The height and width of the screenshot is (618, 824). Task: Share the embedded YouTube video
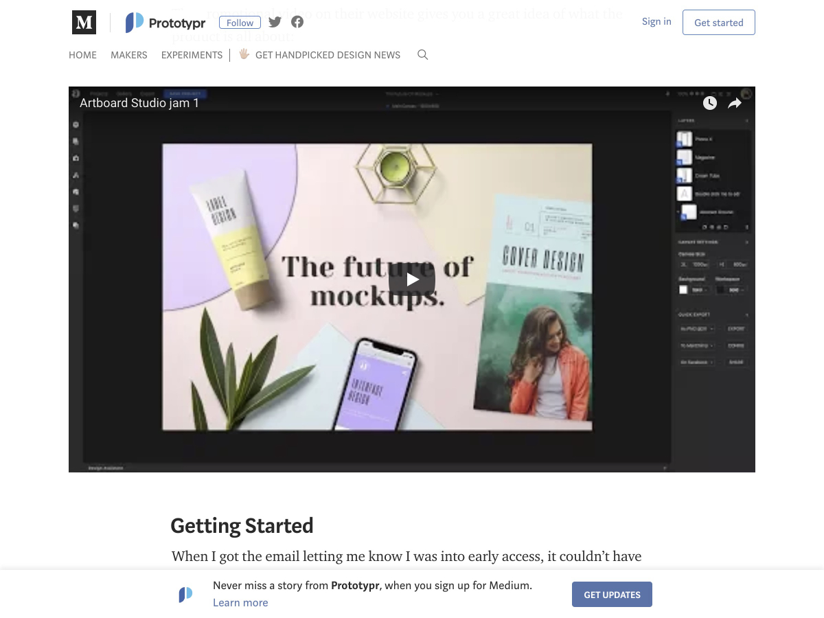pyautogui.click(x=735, y=103)
